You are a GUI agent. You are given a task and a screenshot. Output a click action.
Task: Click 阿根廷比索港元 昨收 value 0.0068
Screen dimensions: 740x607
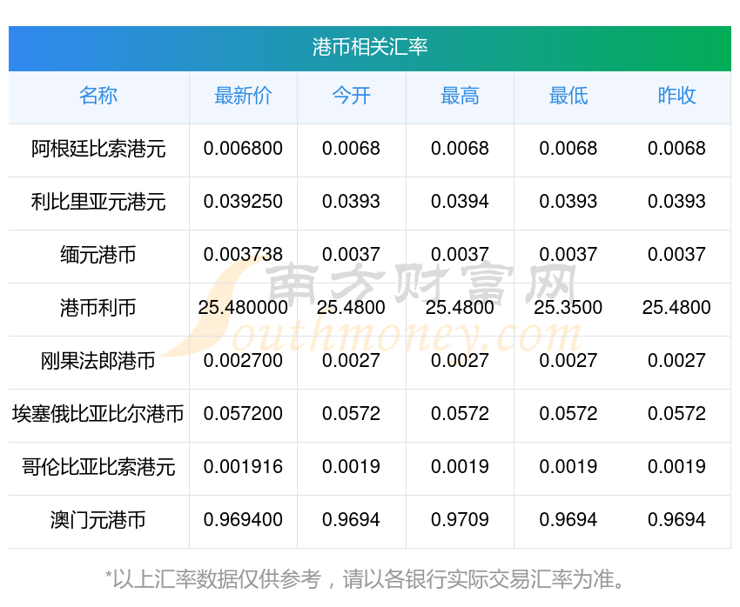pyautogui.click(x=676, y=149)
